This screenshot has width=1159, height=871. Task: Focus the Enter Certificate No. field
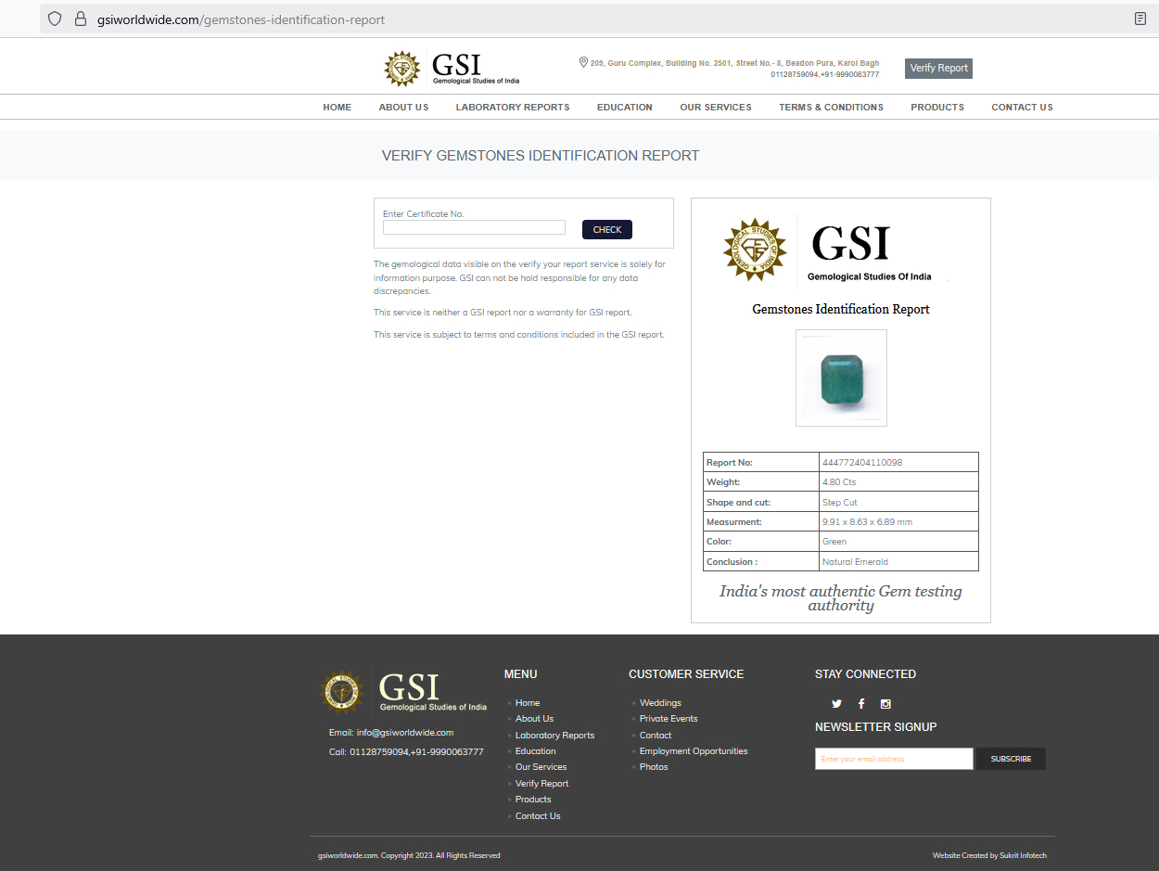click(474, 227)
